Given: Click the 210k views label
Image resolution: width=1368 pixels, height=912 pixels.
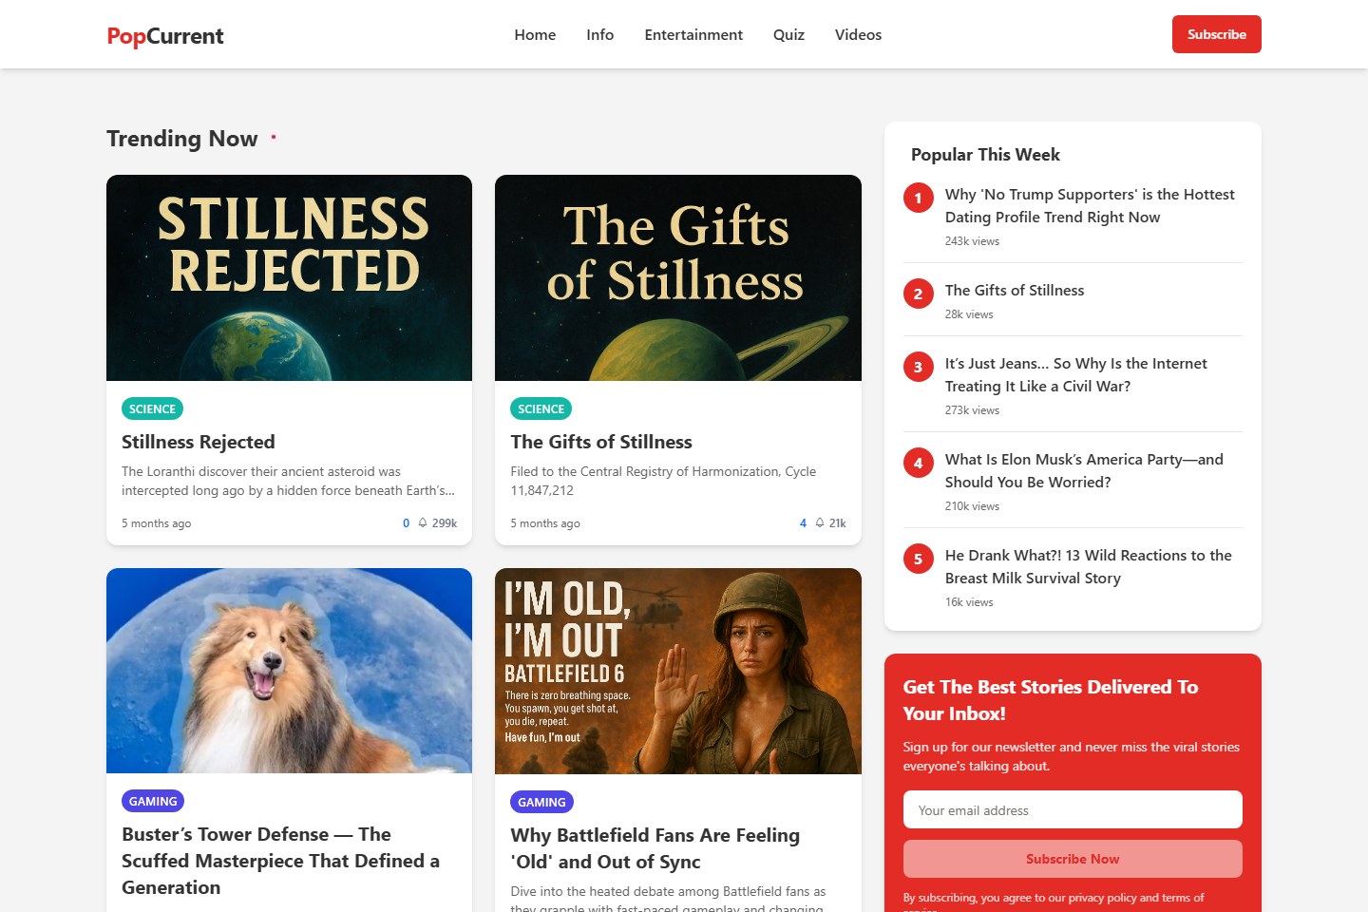Looking at the screenshot, I should click(x=972, y=506).
